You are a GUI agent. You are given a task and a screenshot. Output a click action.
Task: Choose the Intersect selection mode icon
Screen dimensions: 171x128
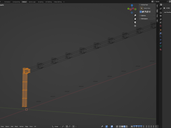pos(150,12)
